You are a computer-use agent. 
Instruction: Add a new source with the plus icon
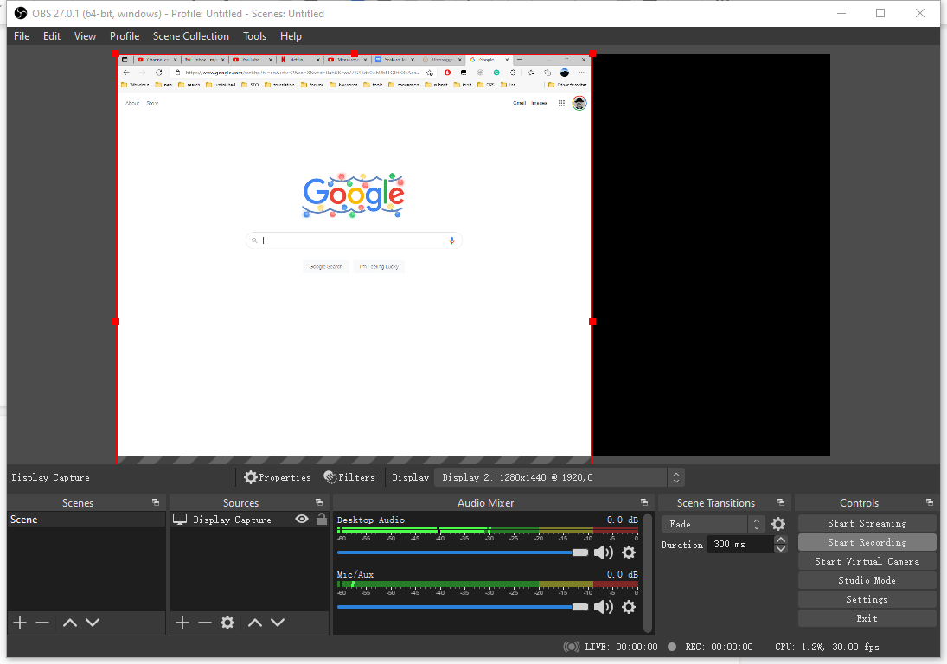point(182,622)
